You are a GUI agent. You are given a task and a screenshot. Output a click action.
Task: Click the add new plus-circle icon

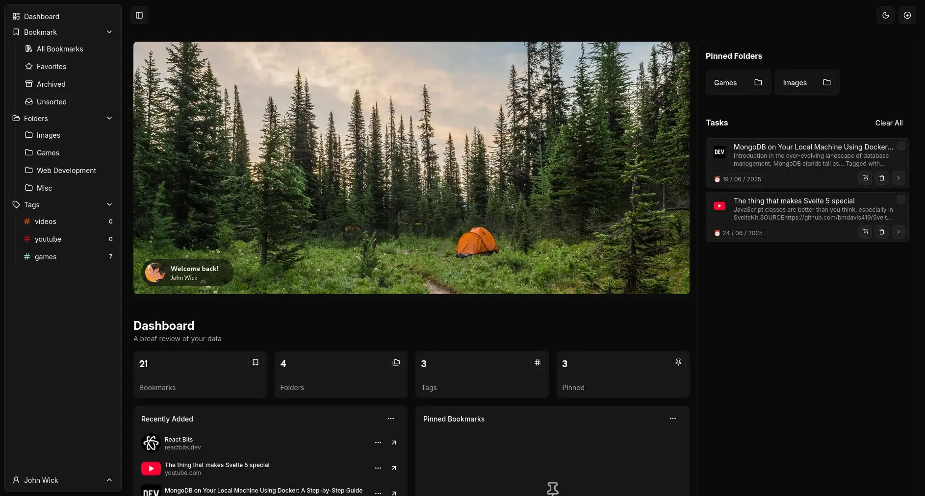point(907,15)
